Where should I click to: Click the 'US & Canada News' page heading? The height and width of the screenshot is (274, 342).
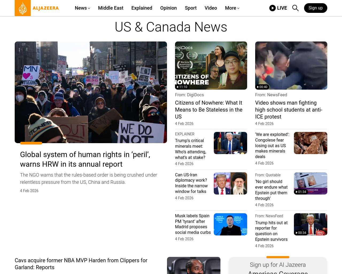click(x=171, y=27)
